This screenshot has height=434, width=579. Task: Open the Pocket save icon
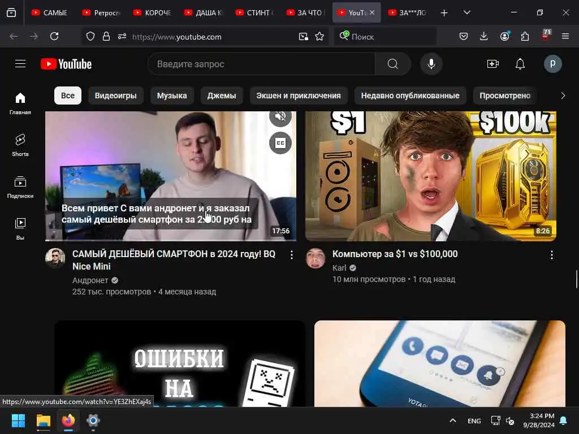click(x=464, y=36)
